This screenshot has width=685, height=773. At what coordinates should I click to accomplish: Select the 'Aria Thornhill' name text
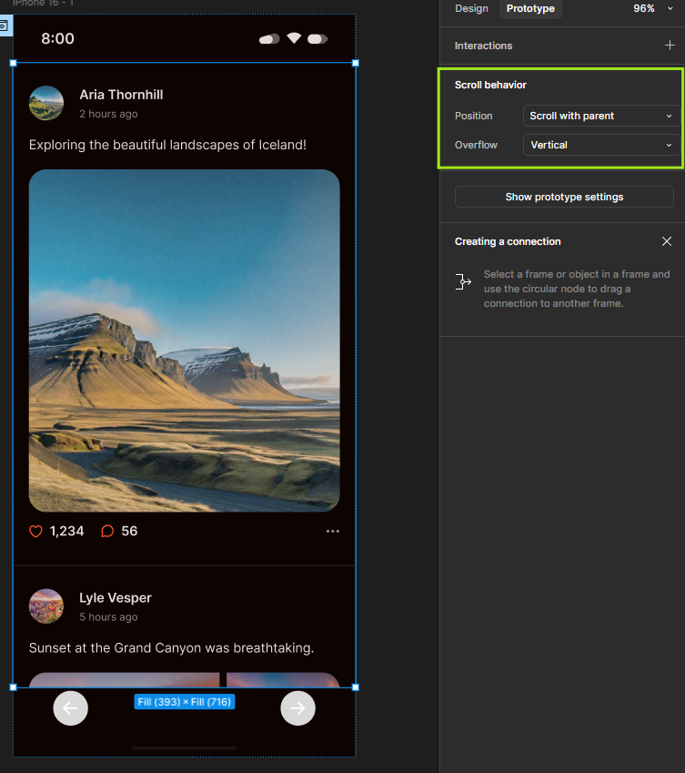pyautogui.click(x=121, y=95)
